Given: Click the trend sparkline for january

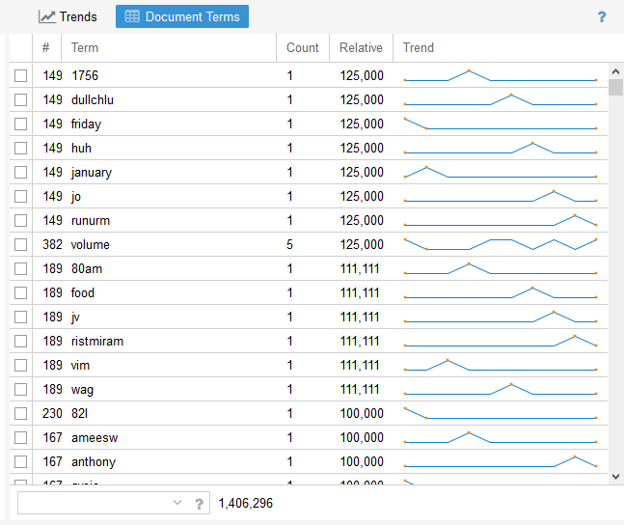Looking at the screenshot, I should (x=501, y=172).
